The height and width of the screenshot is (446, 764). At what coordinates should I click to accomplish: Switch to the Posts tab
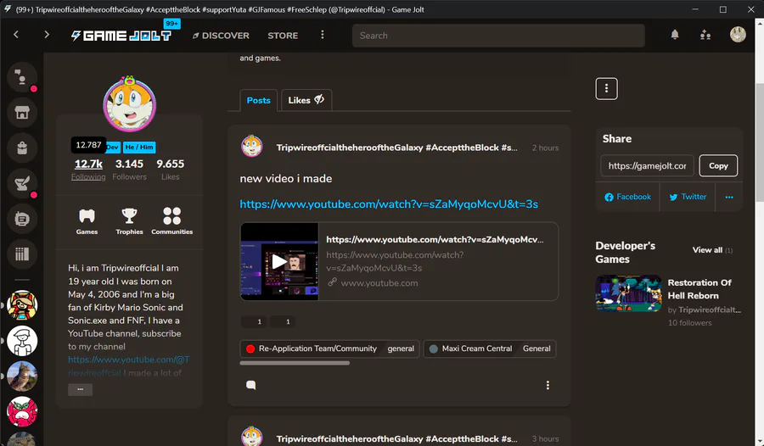pos(258,100)
